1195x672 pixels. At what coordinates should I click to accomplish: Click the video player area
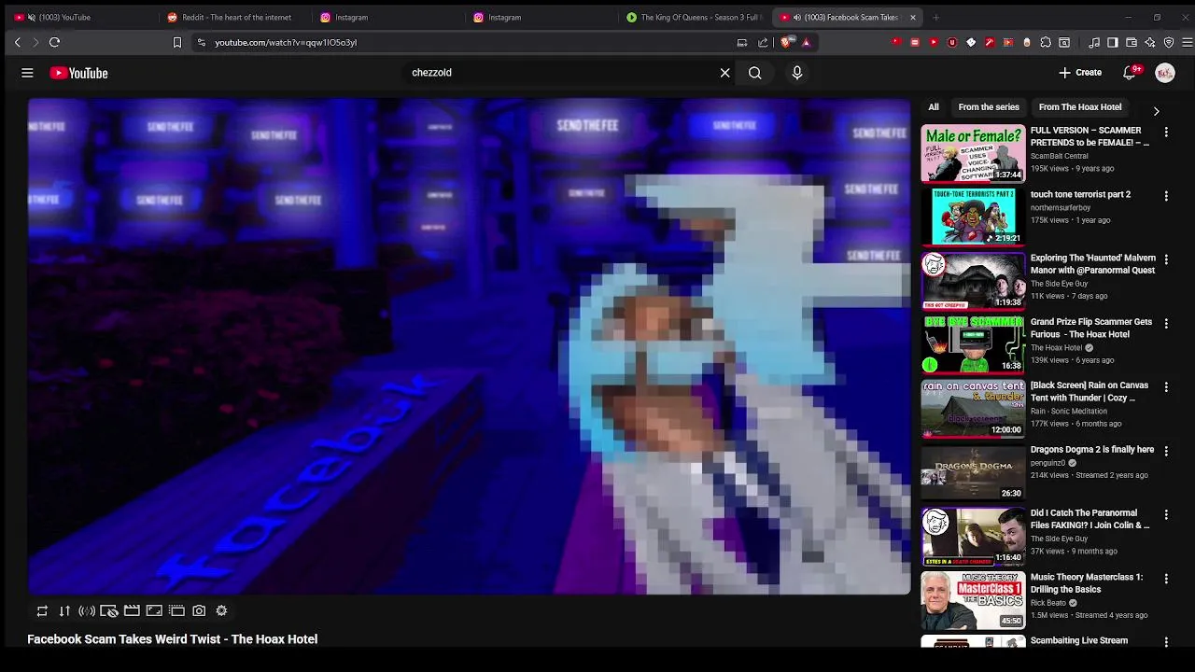pos(469,346)
